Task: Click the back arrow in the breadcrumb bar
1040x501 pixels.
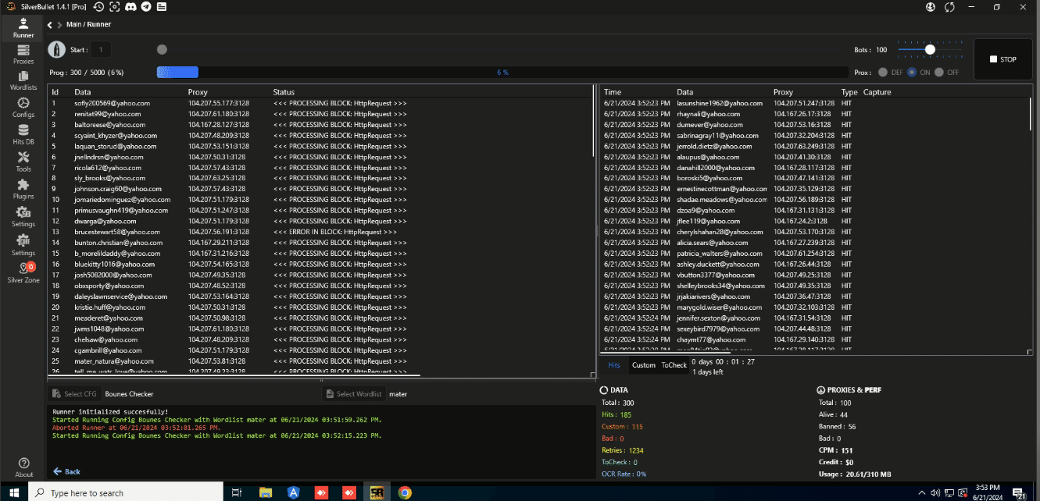Action: tap(48, 24)
